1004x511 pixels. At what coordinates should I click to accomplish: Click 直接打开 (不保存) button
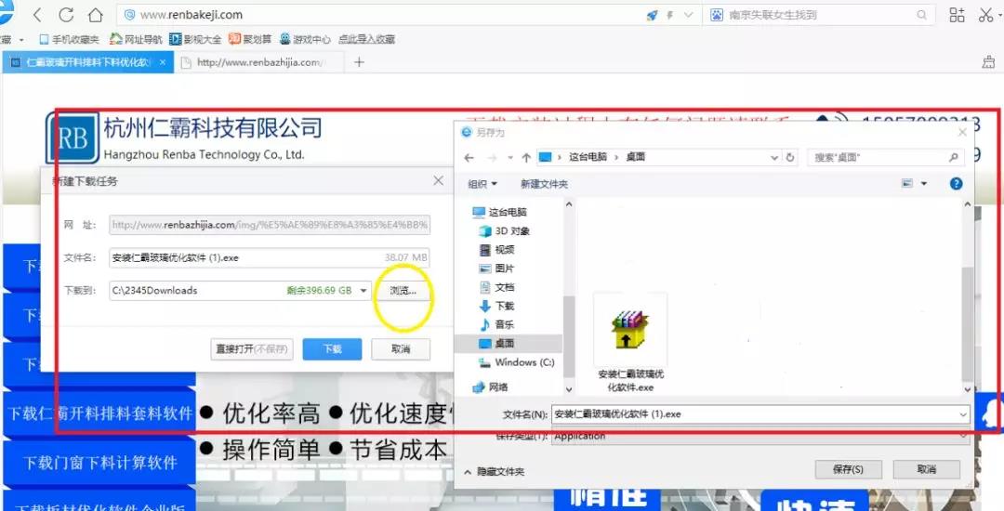(x=252, y=349)
